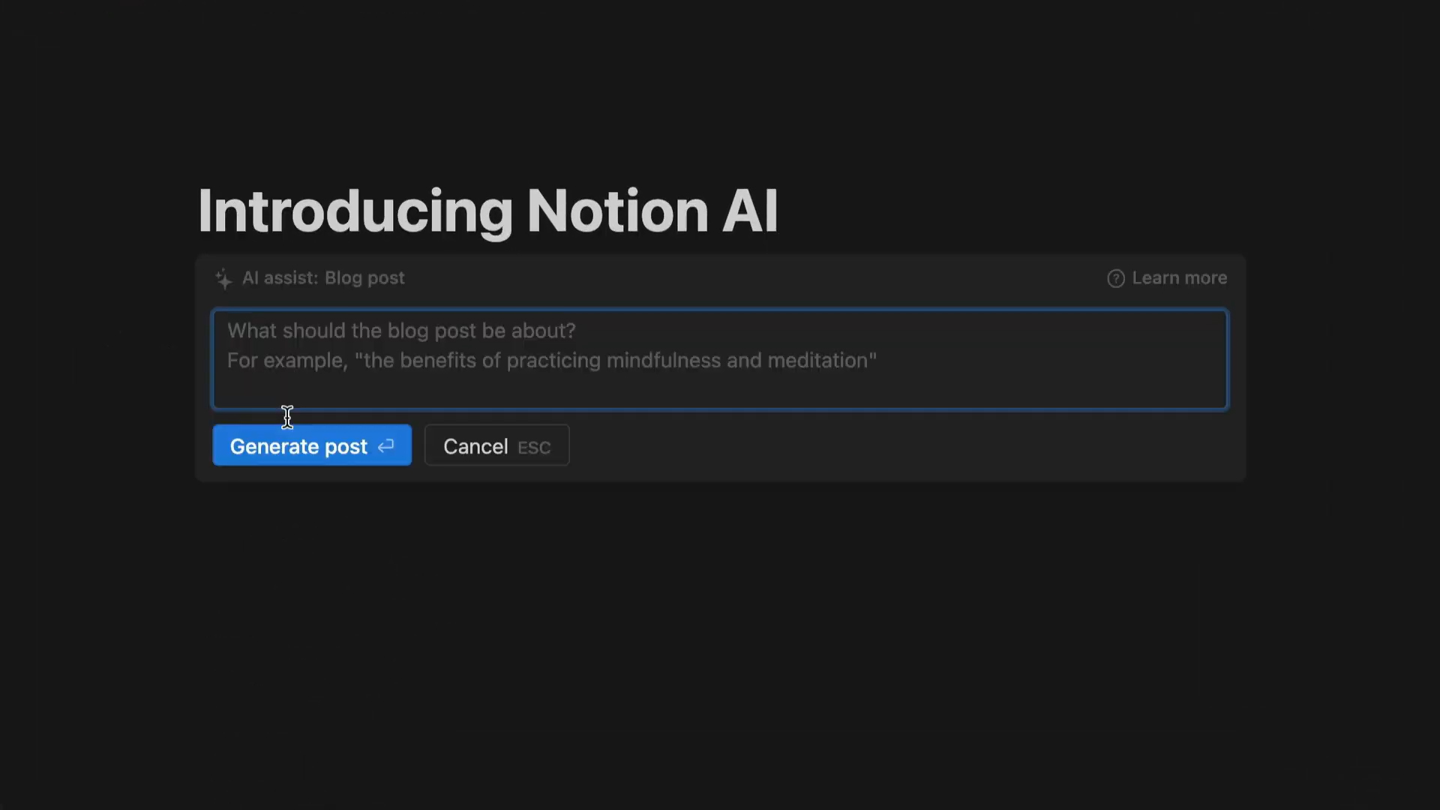
Task: Open the Learn more link
Action: [1178, 278]
